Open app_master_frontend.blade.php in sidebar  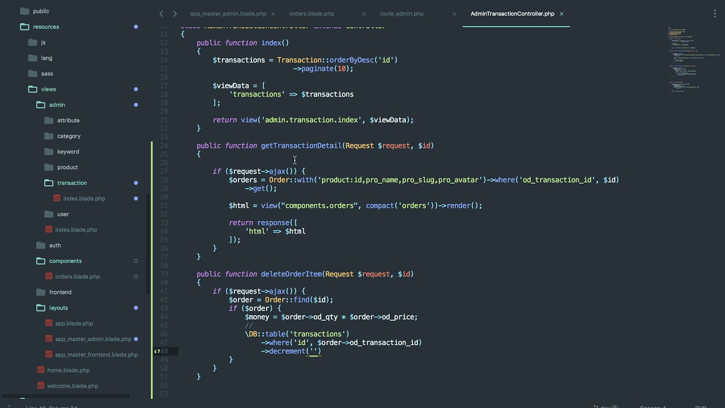click(96, 355)
